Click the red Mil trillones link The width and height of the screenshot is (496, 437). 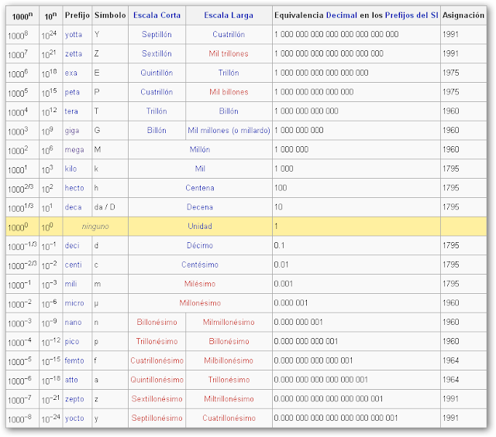point(229,54)
